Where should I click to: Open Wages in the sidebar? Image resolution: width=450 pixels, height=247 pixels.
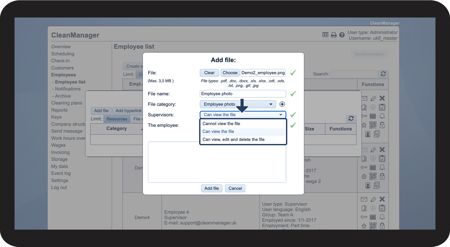[x=58, y=145]
